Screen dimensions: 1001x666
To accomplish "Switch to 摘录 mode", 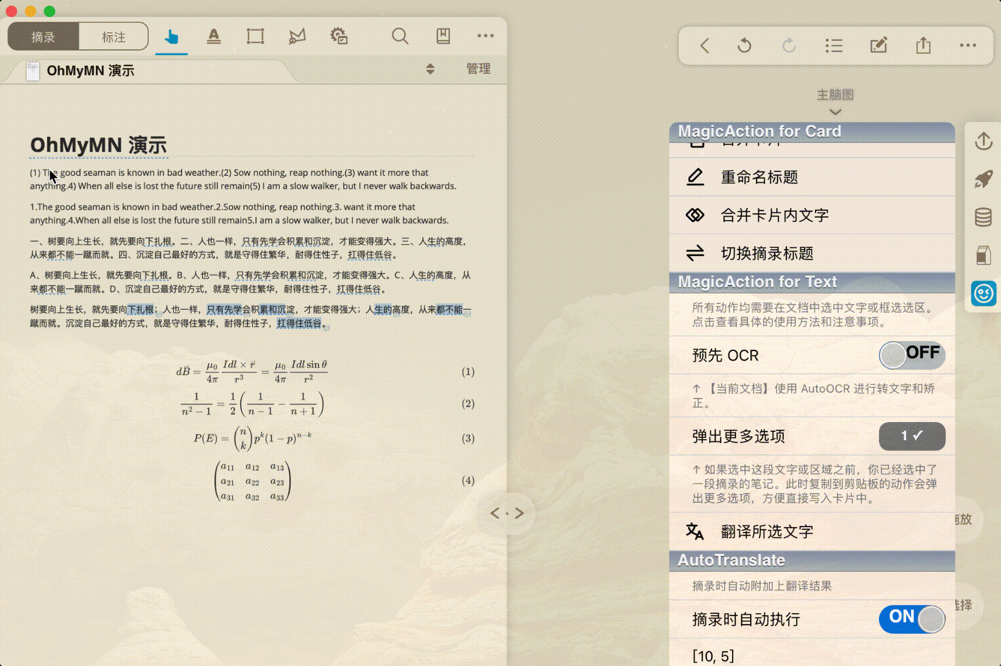I will pos(43,37).
